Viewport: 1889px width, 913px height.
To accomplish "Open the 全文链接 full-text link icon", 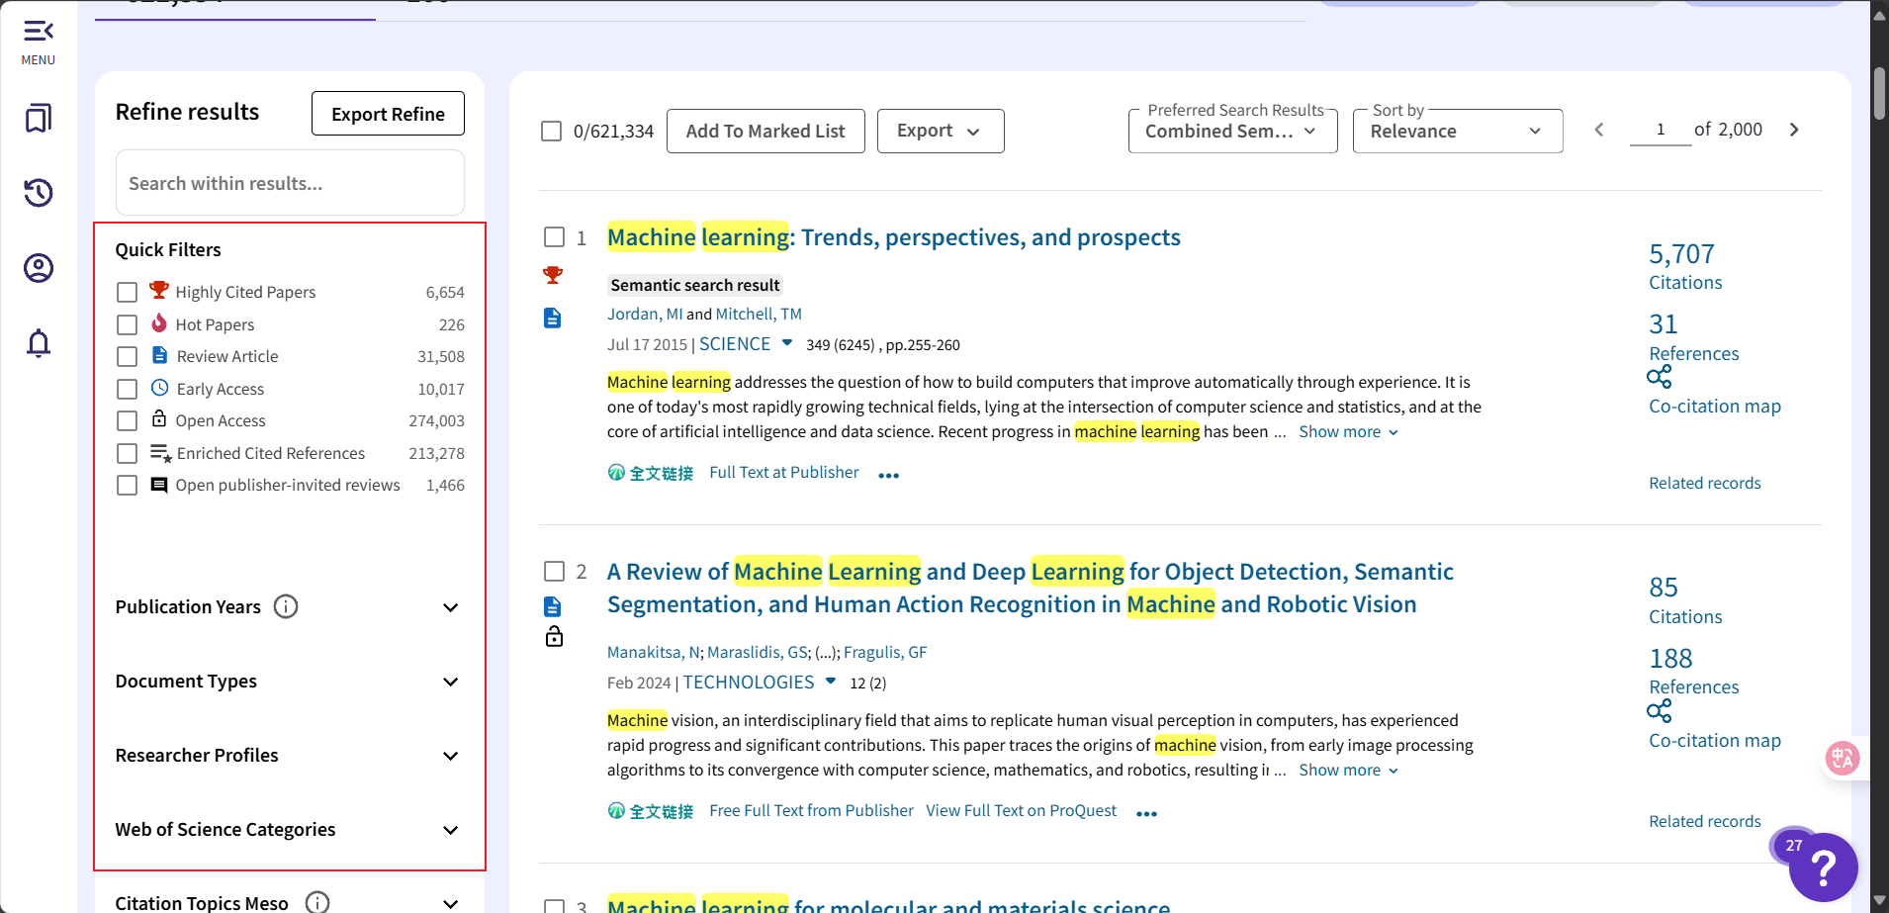I will (616, 473).
